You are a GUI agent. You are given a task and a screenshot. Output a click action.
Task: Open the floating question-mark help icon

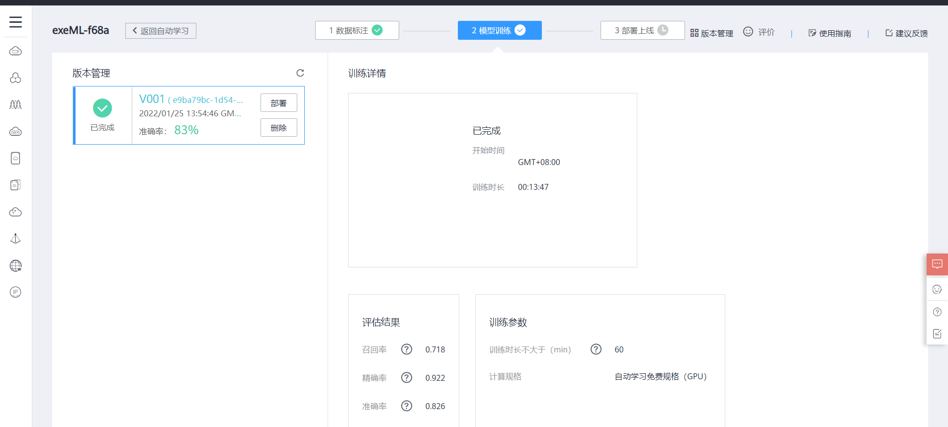click(937, 312)
